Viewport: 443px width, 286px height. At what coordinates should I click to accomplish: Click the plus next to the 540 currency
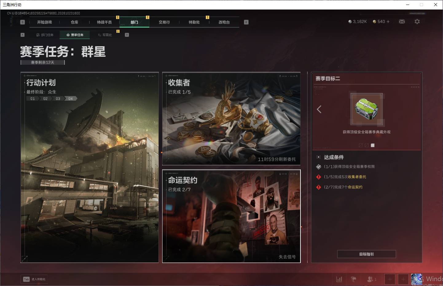click(x=388, y=21)
